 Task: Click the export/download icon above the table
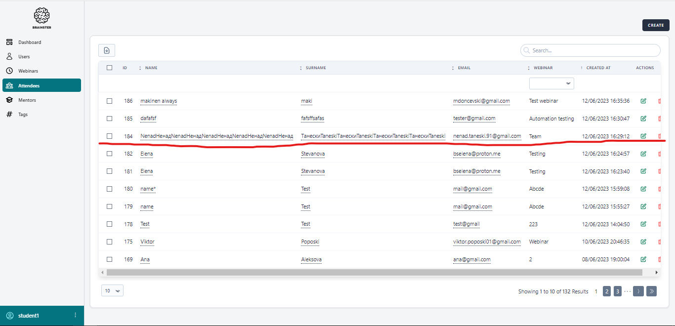pyautogui.click(x=107, y=50)
